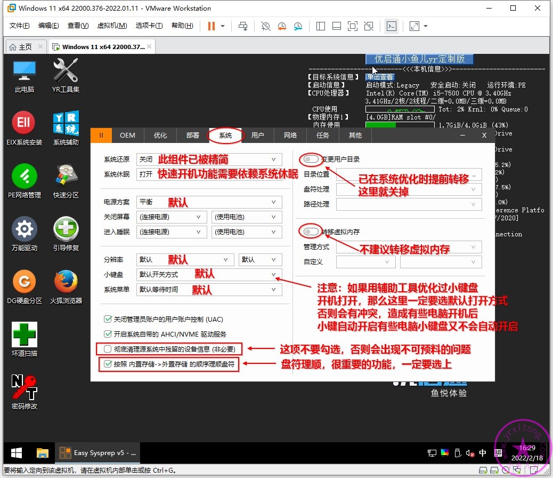Launch the YR工具集 toolbox icon
Viewport: 553px width, 478px height.
[x=66, y=76]
